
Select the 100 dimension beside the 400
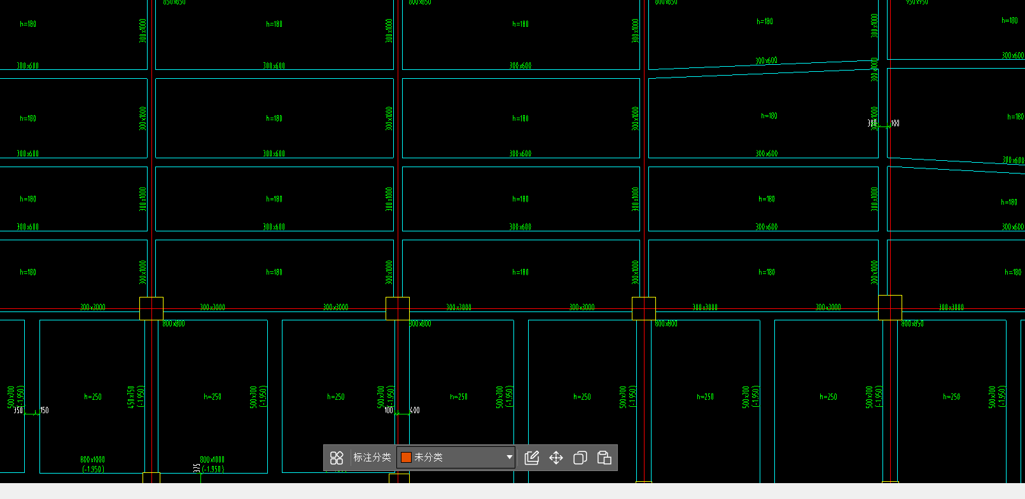point(389,411)
